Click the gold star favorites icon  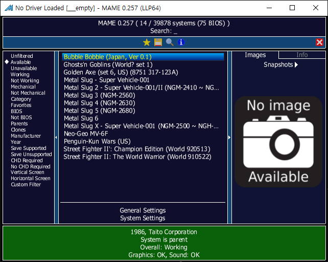click(147, 42)
